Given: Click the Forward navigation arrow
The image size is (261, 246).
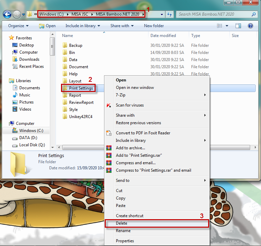Looking at the screenshot, I should [x=17, y=14].
